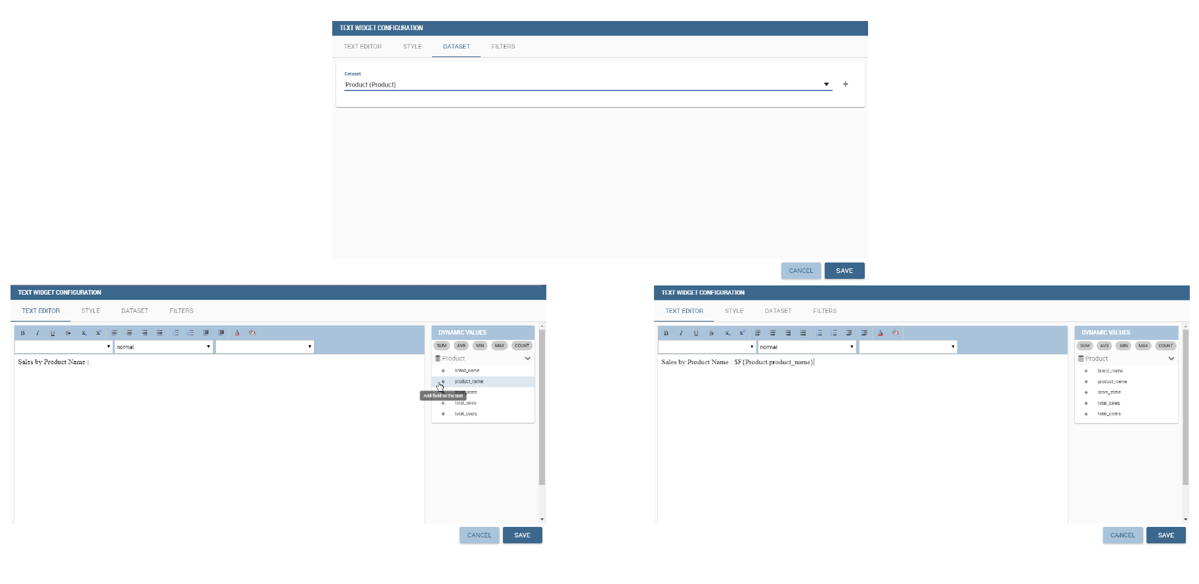The height and width of the screenshot is (584, 1199).
Task: Click total_costs arrow in right dialog
Action: tap(1086, 414)
